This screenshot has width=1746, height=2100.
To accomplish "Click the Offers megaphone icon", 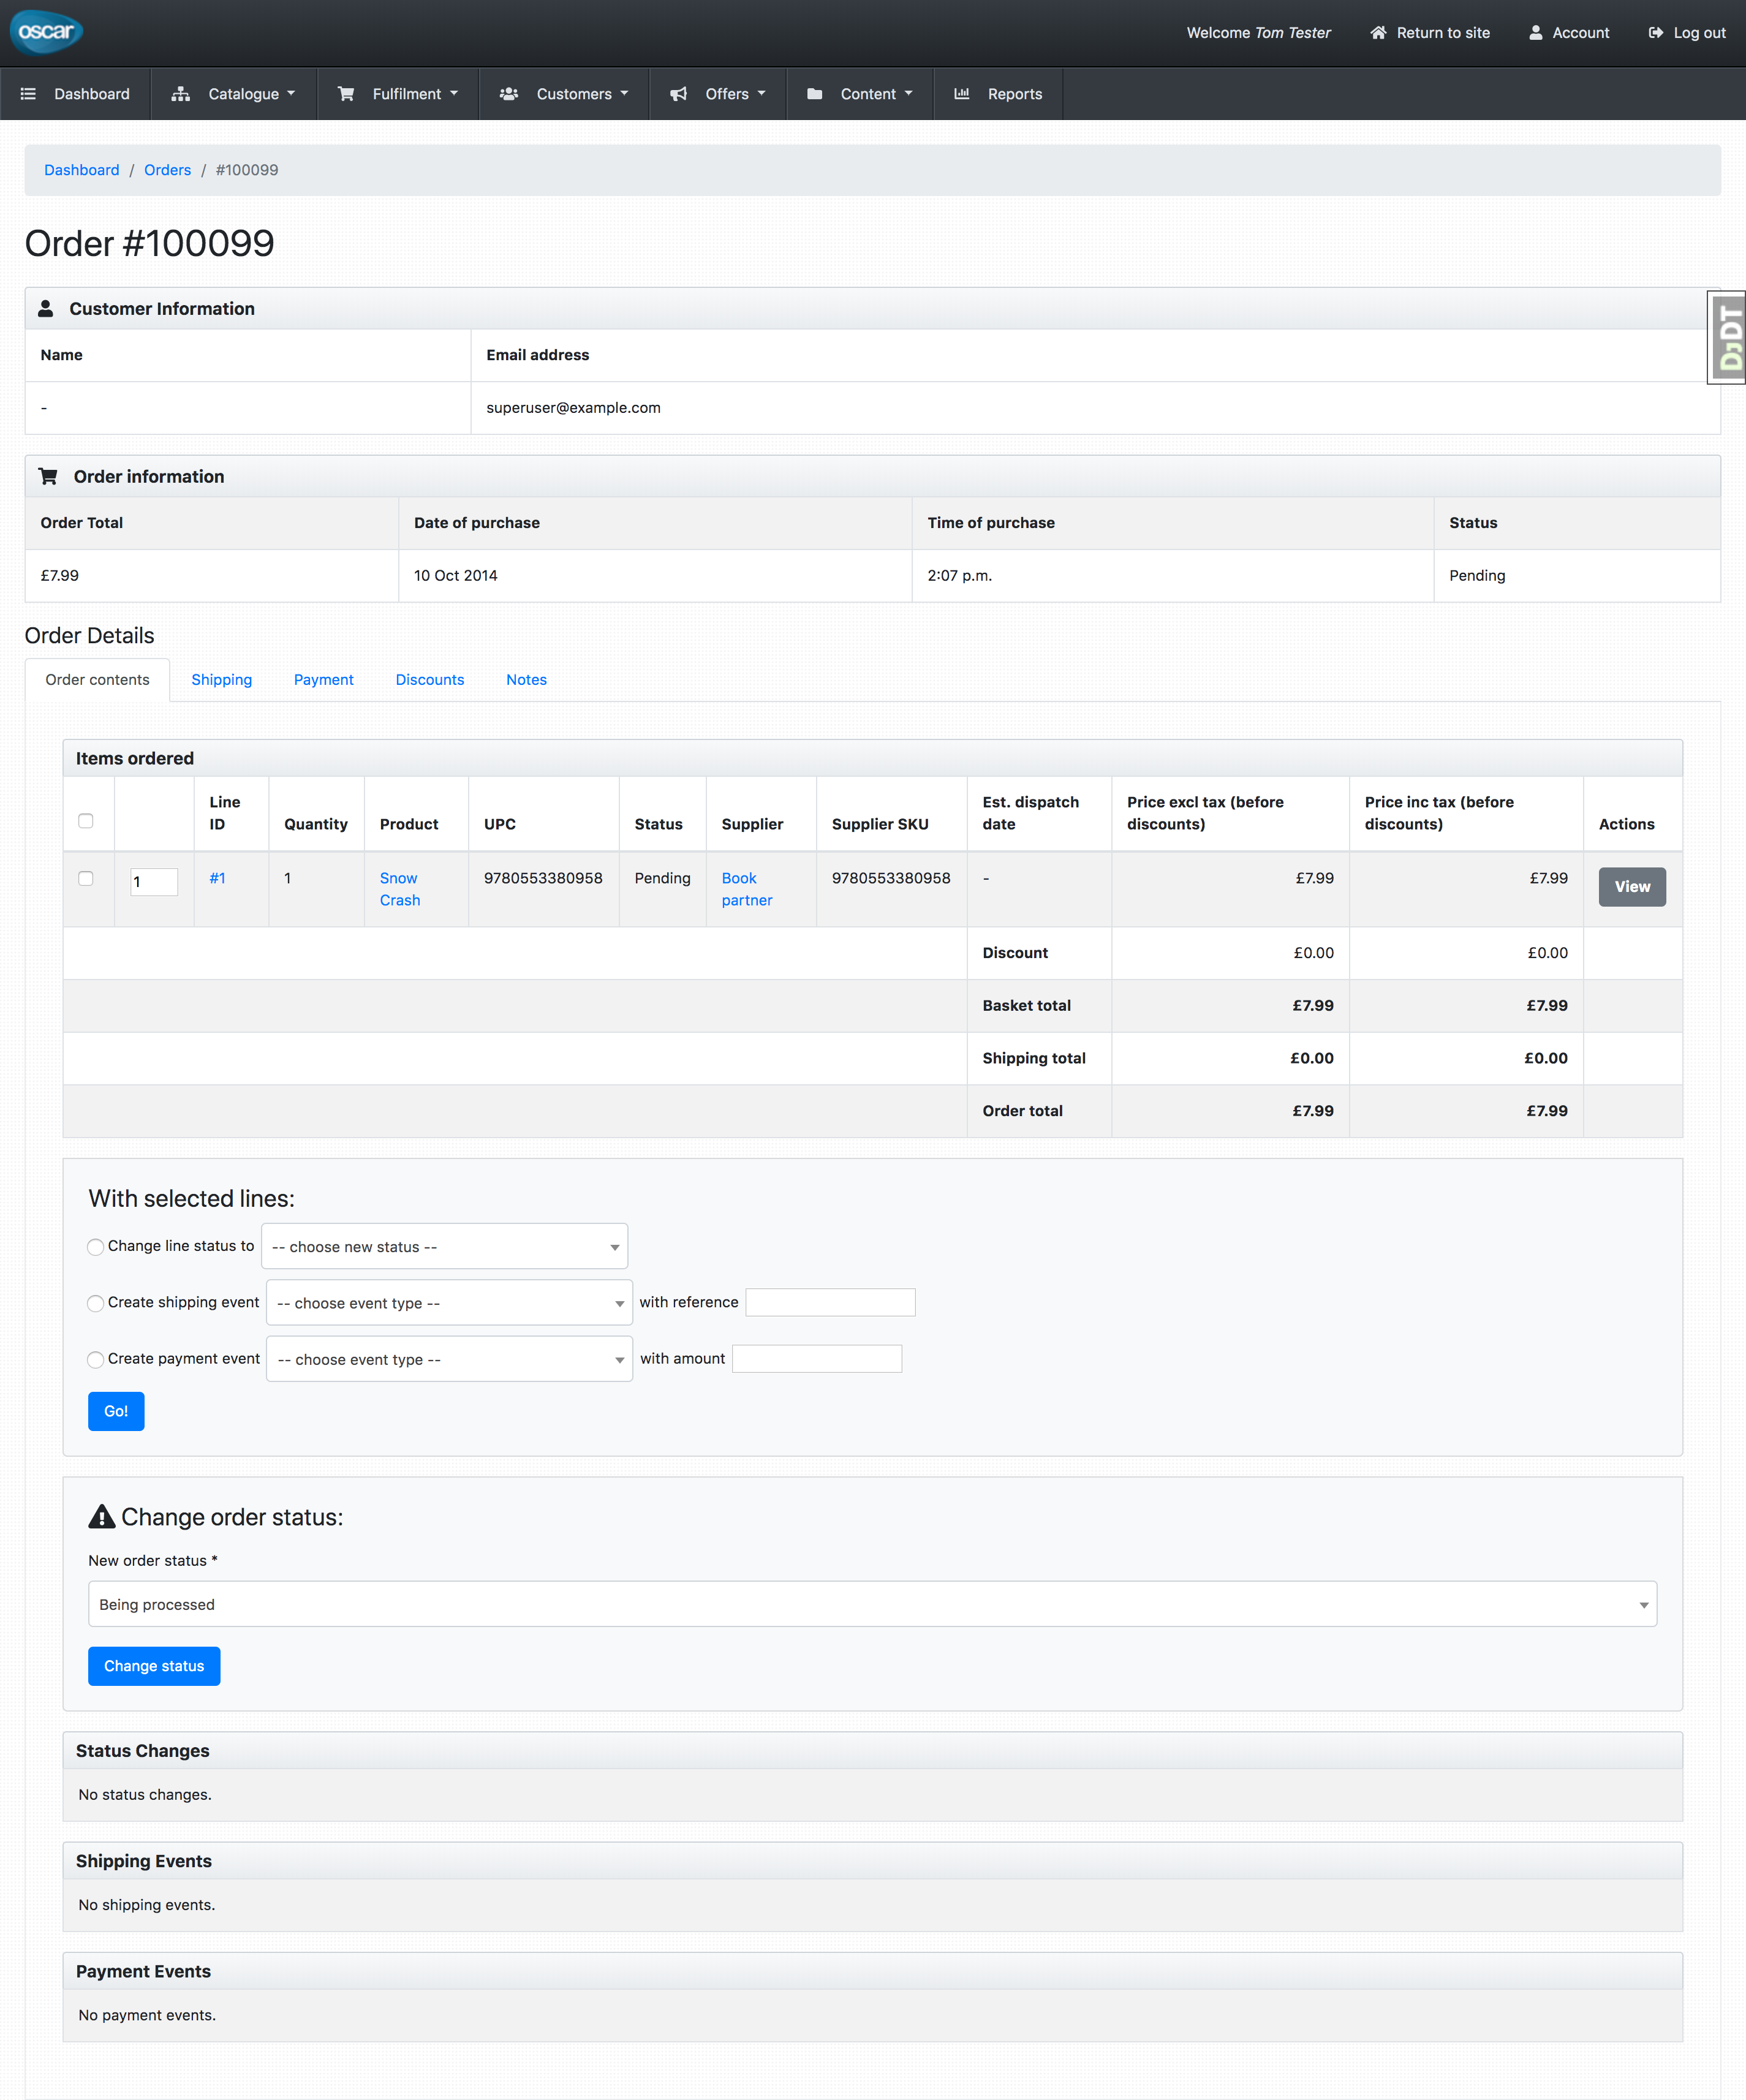I will coord(679,94).
